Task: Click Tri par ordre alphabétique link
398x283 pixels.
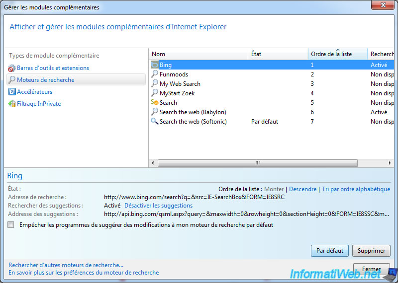Action: (x=356, y=189)
